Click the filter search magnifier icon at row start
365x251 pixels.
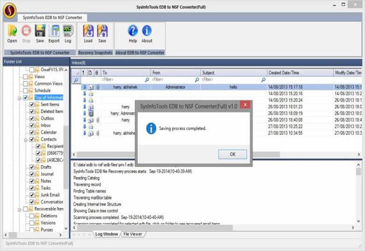click(76, 80)
